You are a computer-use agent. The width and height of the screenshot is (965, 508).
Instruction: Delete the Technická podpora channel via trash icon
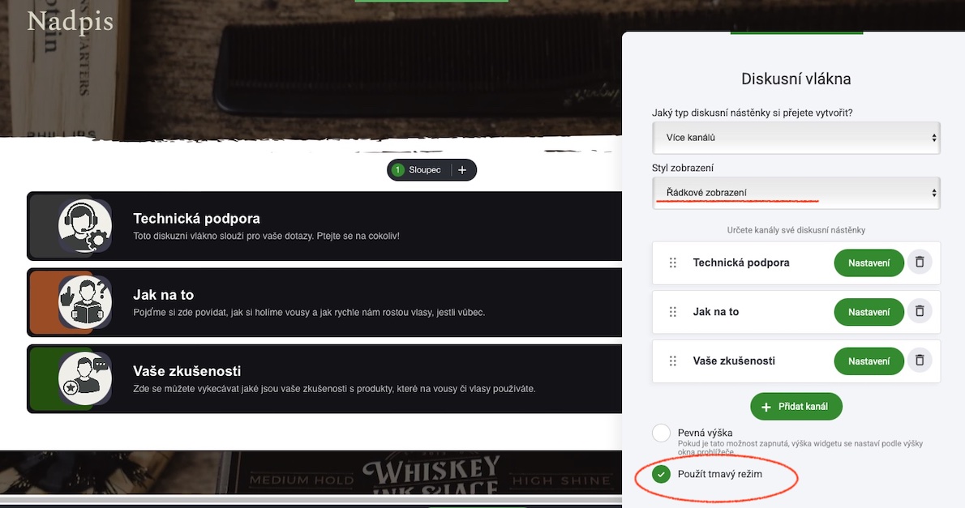920,262
